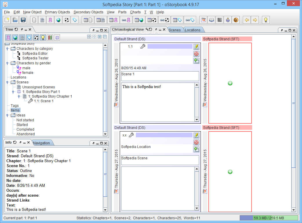
Task: Collapse the Softpedia Story Chapter 1 node
Action: [19, 96]
